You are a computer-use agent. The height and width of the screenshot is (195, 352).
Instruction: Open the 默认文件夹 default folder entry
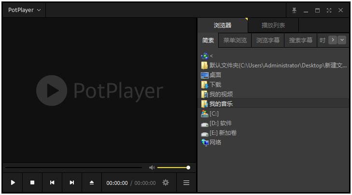[x=274, y=65]
